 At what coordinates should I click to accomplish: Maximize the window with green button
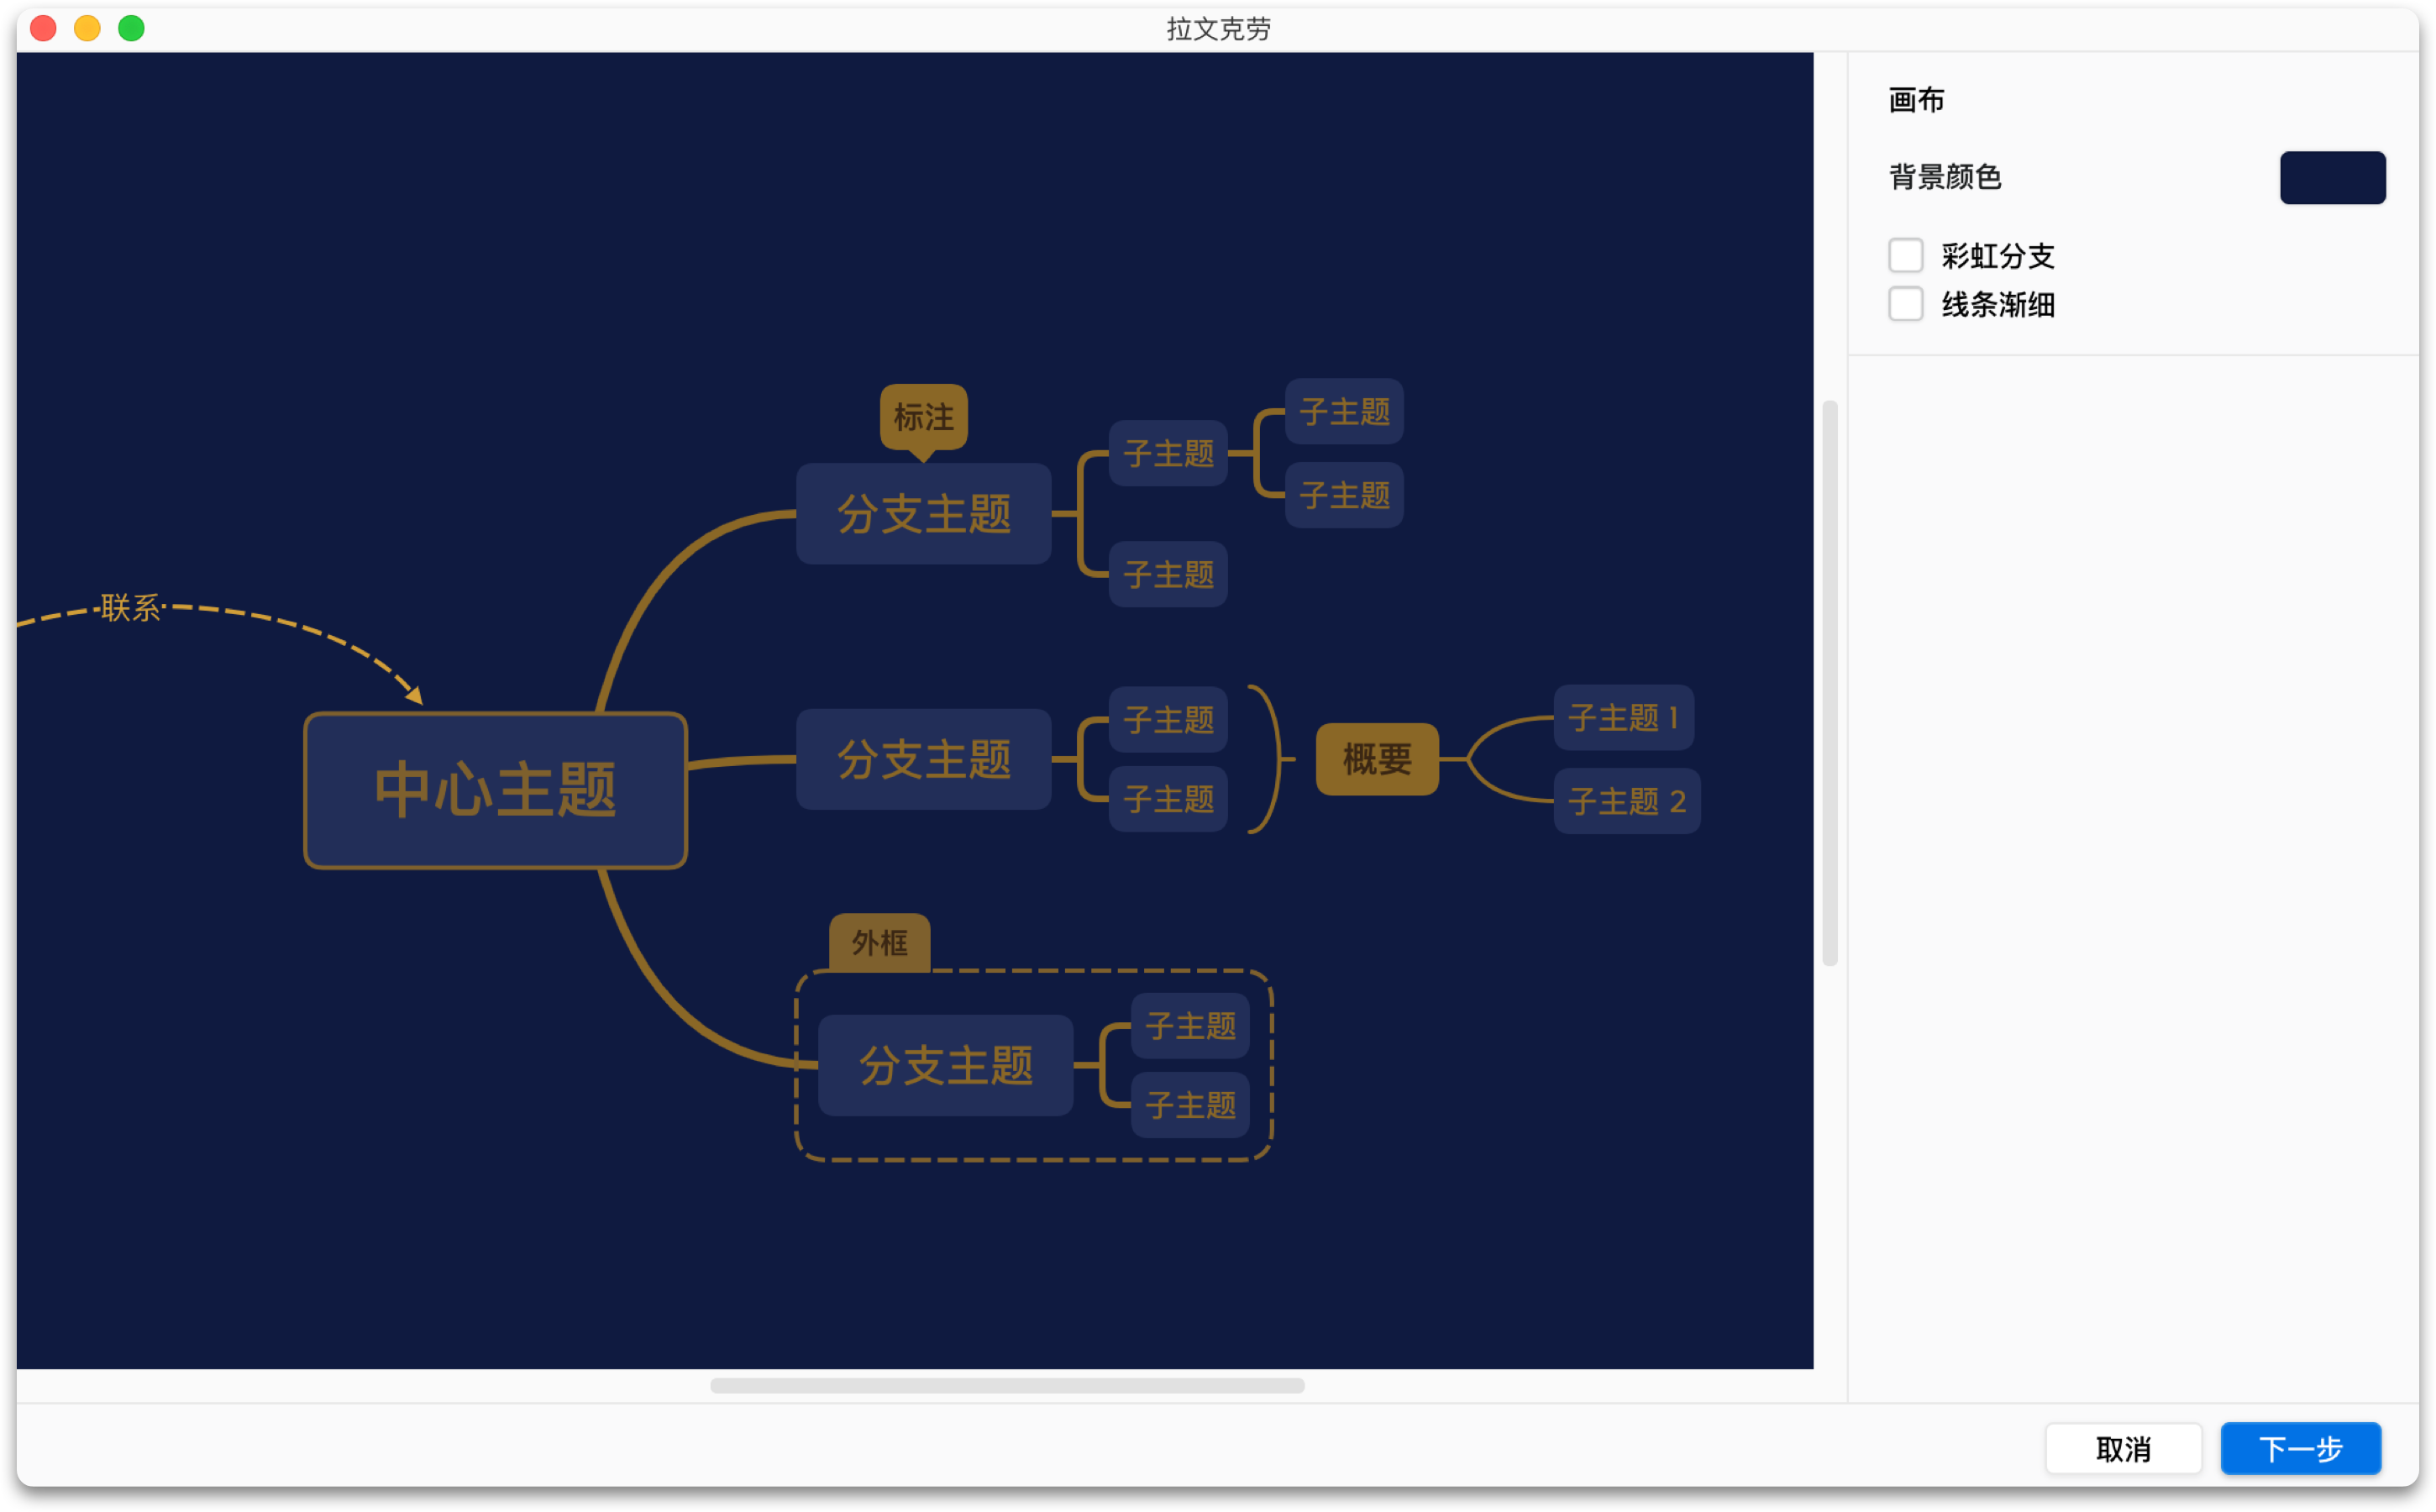point(131,28)
